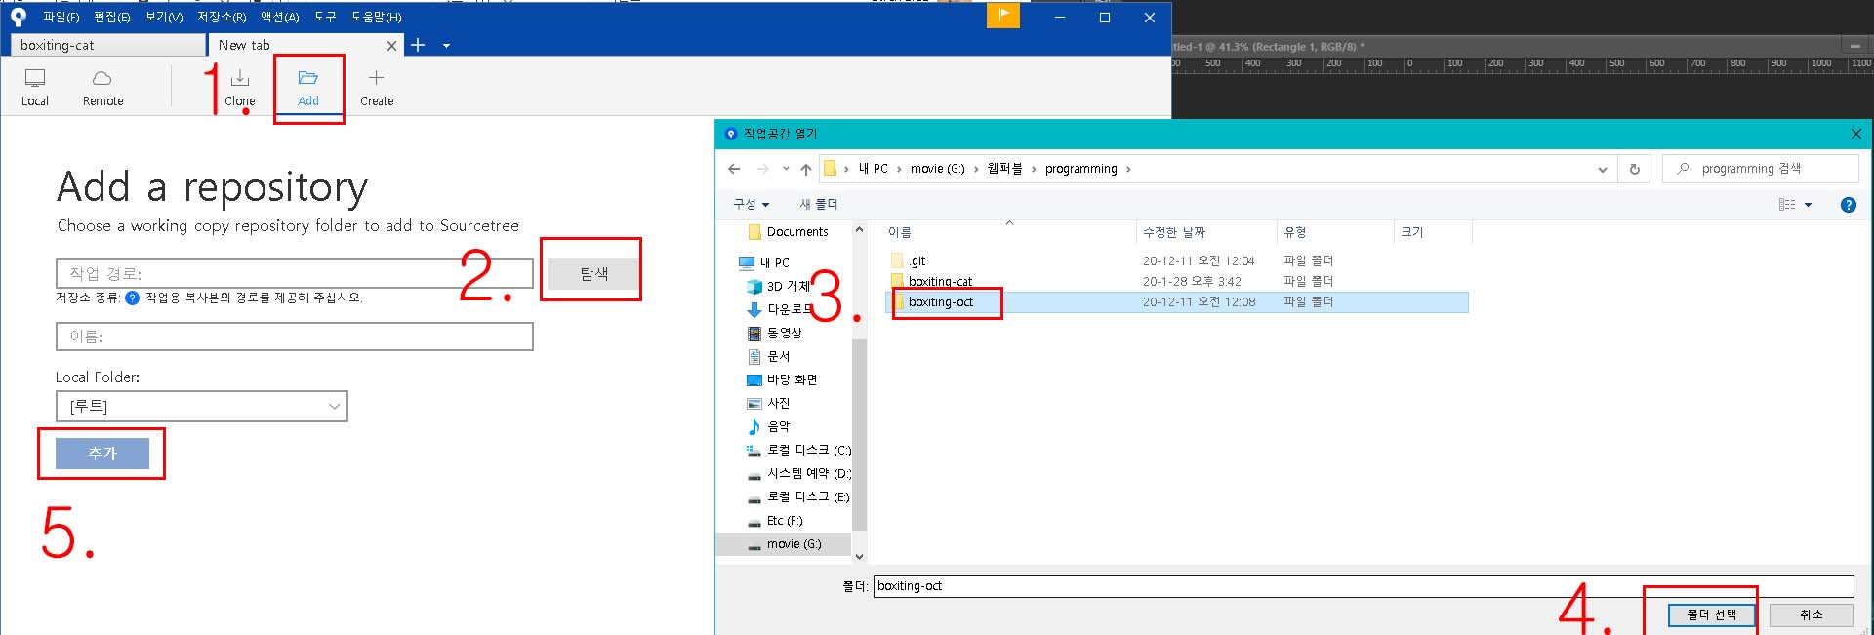
Task: Select 문서 in navigation tree
Action: point(769,356)
